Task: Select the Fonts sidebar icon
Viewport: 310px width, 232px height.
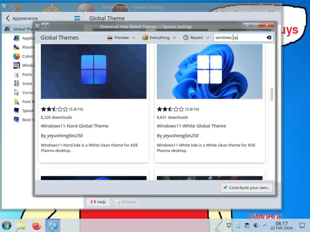Action: 17,74
